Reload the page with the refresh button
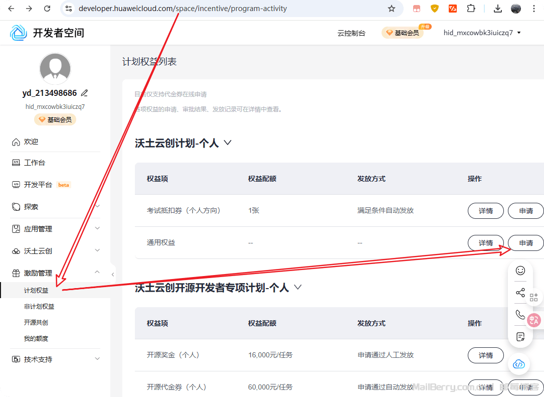Image resolution: width=544 pixels, height=397 pixels. [47, 9]
